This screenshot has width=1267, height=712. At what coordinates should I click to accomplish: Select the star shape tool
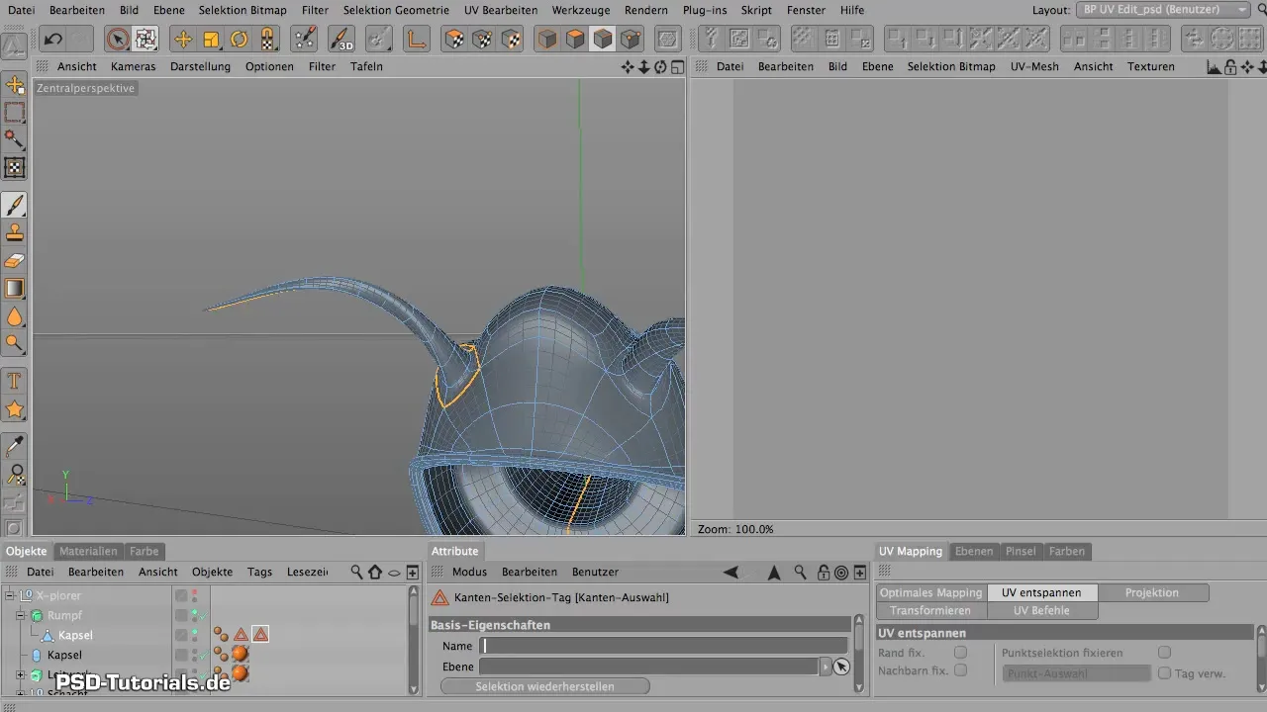click(15, 408)
